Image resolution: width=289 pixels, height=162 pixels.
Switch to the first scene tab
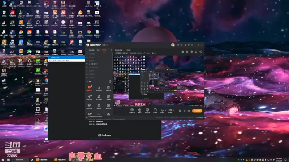point(92,50)
